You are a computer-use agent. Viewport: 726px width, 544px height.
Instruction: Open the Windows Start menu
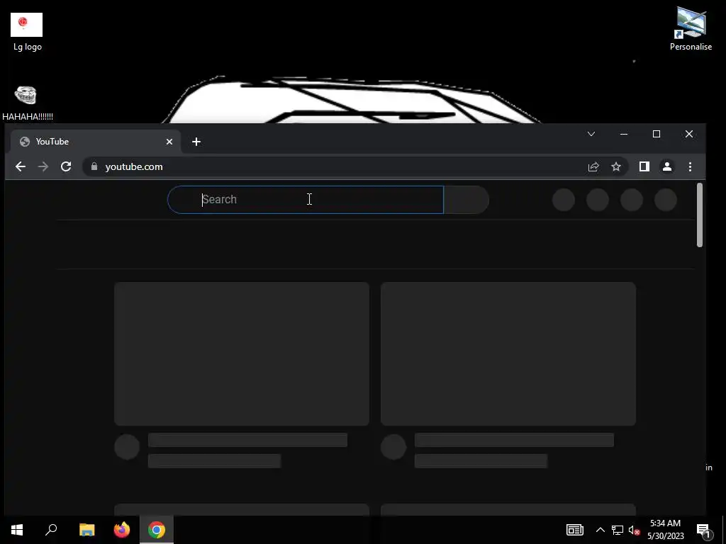tap(17, 530)
